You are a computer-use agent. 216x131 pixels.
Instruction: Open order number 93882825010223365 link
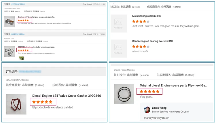pos(18,34)
